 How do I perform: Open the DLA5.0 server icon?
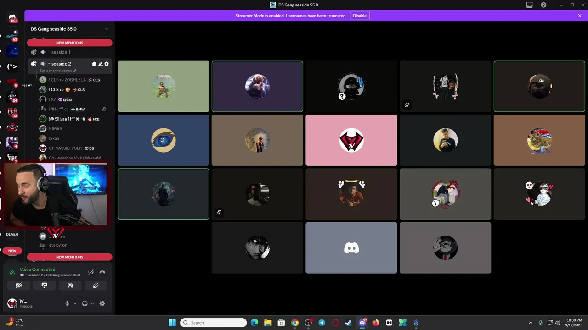tap(12, 234)
